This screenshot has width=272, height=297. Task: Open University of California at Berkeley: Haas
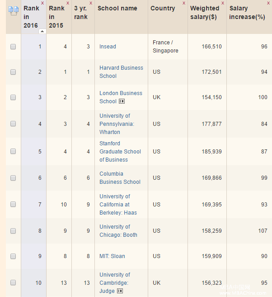118,205
